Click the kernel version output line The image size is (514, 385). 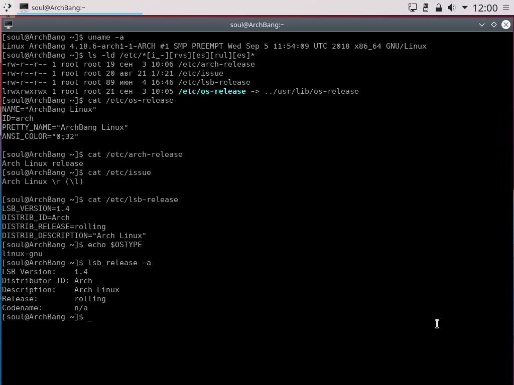click(x=214, y=46)
